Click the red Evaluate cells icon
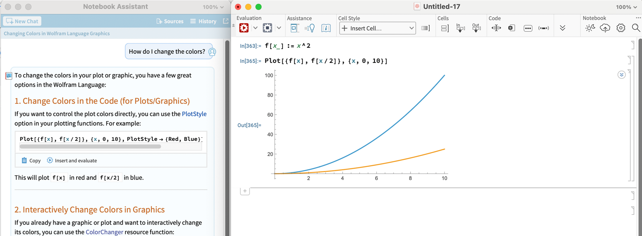642x236 pixels. pos(244,28)
